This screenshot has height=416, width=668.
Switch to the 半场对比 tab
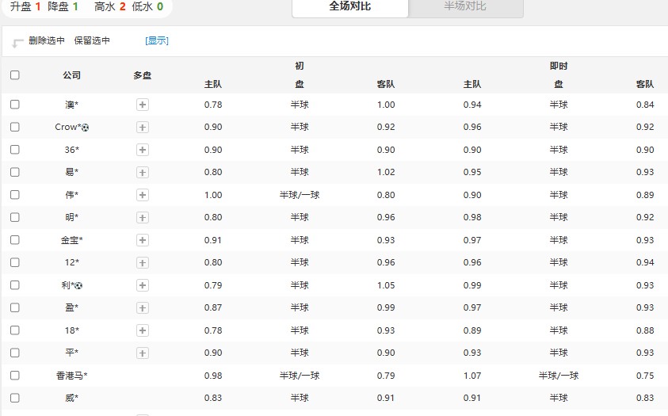[x=465, y=7]
